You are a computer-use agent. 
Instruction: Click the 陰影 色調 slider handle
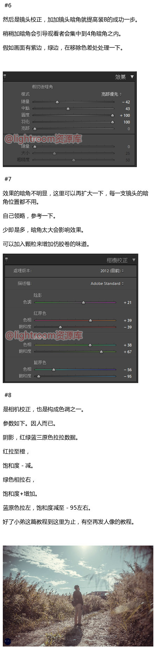pos(83,302)
